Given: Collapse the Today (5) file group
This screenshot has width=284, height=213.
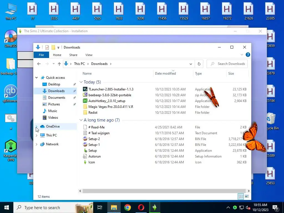Looking at the screenshot, I should (x=81, y=82).
